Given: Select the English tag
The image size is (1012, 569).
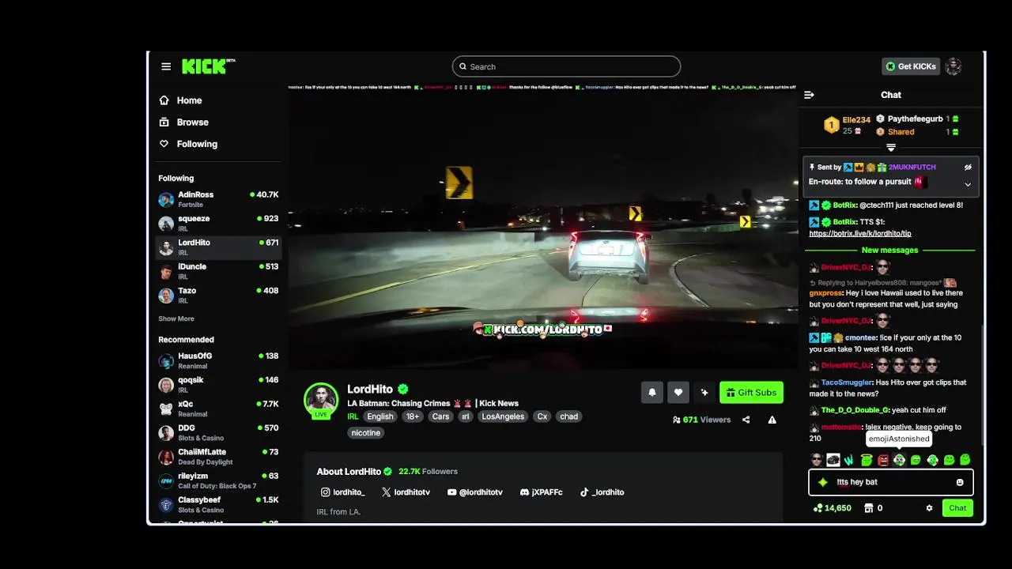Looking at the screenshot, I should [x=380, y=416].
